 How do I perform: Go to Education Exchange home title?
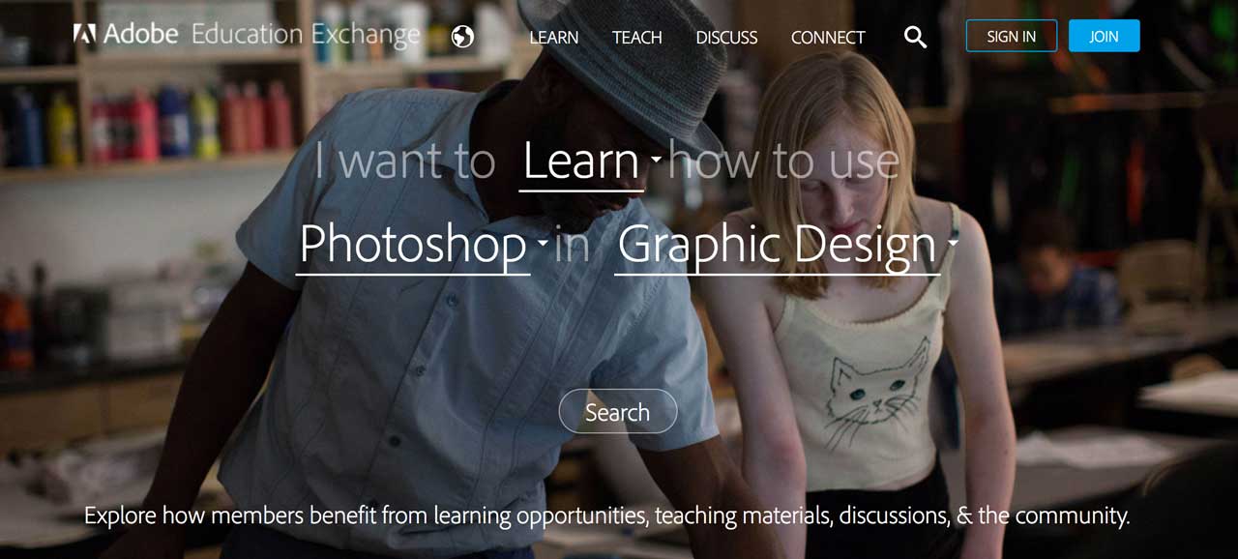tap(306, 35)
